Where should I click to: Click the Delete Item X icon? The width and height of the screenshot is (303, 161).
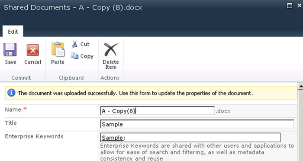(111, 49)
